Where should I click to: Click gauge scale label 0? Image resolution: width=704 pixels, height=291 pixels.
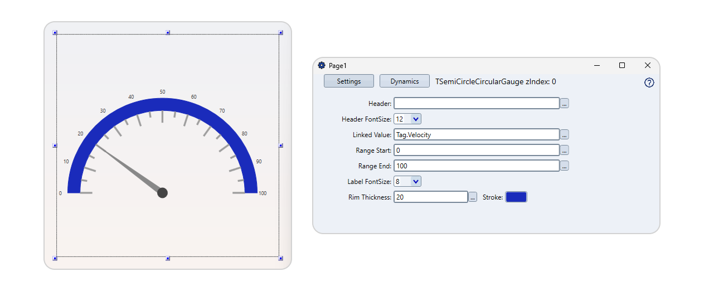pyautogui.click(x=60, y=193)
